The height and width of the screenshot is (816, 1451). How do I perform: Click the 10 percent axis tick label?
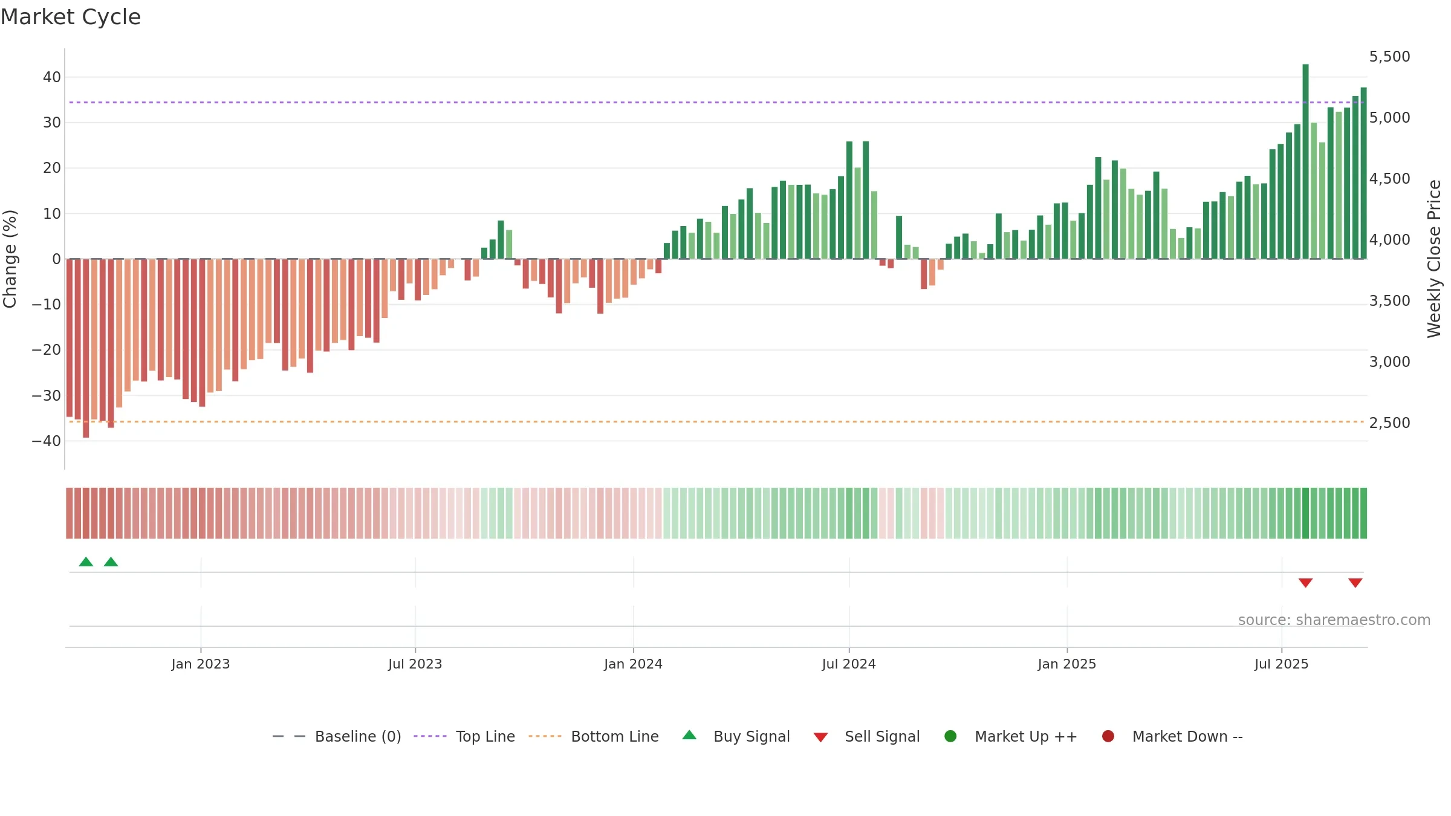point(52,213)
